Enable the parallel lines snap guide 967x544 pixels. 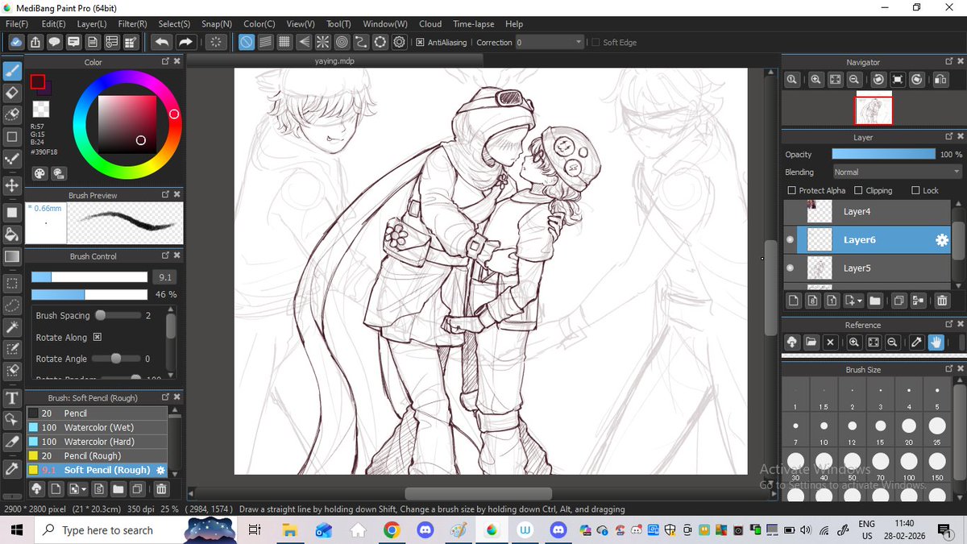(x=266, y=42)
